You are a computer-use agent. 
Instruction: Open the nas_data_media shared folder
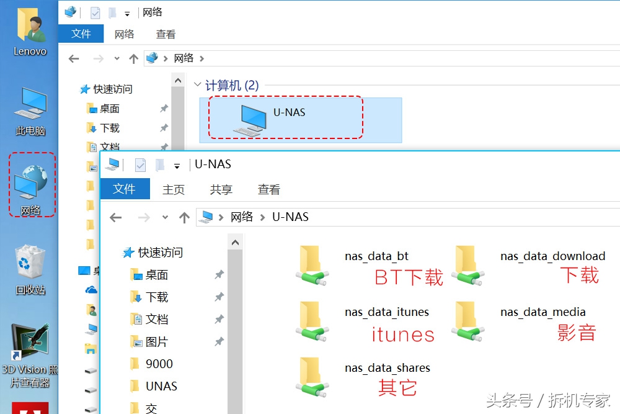pos(520,321)
